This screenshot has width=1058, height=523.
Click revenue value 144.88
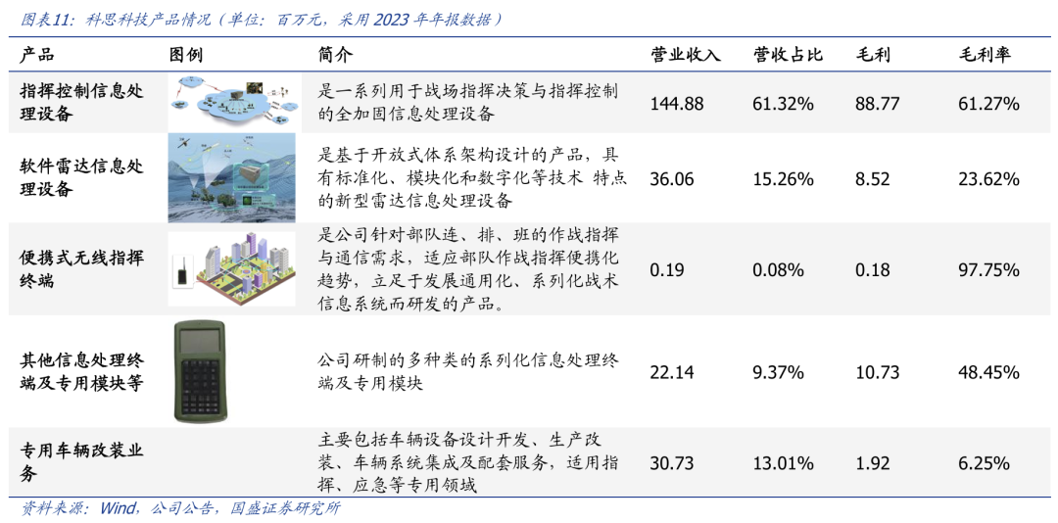tap(678, 104)
